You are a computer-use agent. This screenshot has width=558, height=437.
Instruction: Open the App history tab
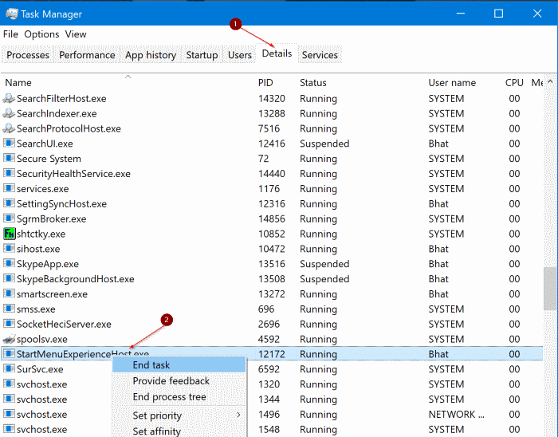click(151, 55)
